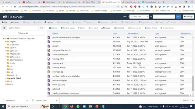Click the sitemap.html file icon
Image resolution: width=195 pixels, height=109 pixels.
click(x=49, y=59)
